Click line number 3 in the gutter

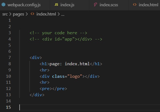pyautogui.click(x=10, y=33)
